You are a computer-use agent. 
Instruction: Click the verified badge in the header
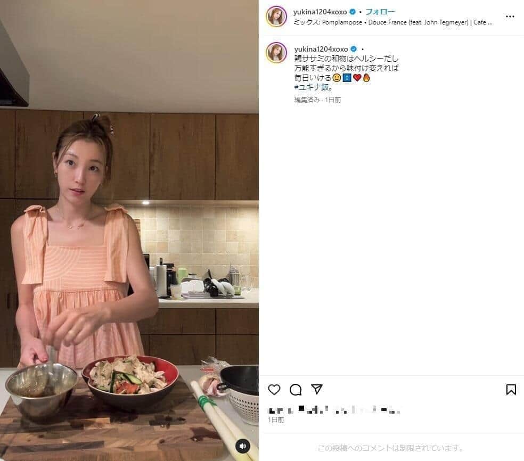click(352, 12)
